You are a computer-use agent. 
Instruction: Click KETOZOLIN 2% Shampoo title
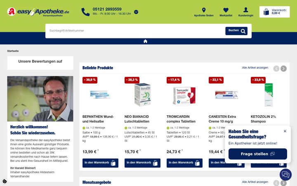click(x=263, y=119)
